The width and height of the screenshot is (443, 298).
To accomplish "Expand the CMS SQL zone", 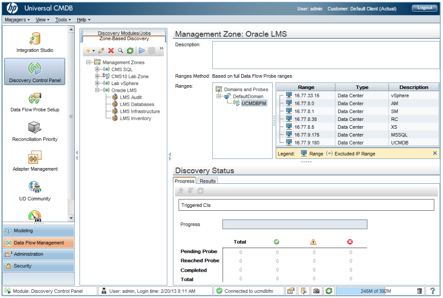I will pos(97,69).
